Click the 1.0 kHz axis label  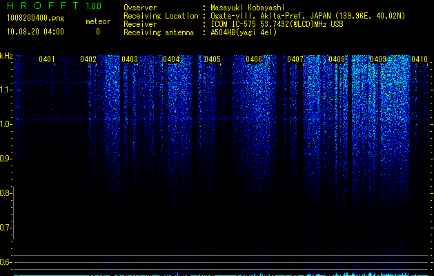(6, 124)
